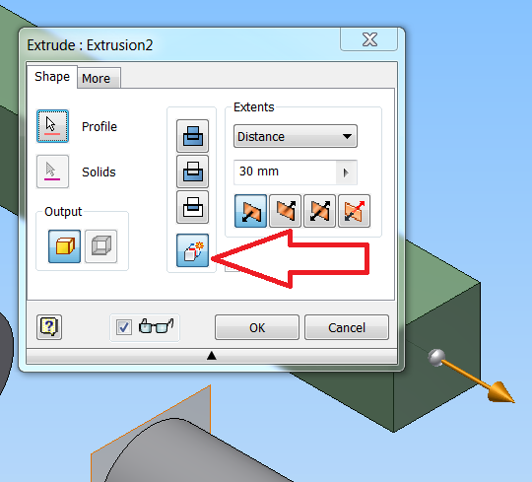Click the New Solid operation icon
The height and width of the screenshot is (482, 532).
pos(192,250)
